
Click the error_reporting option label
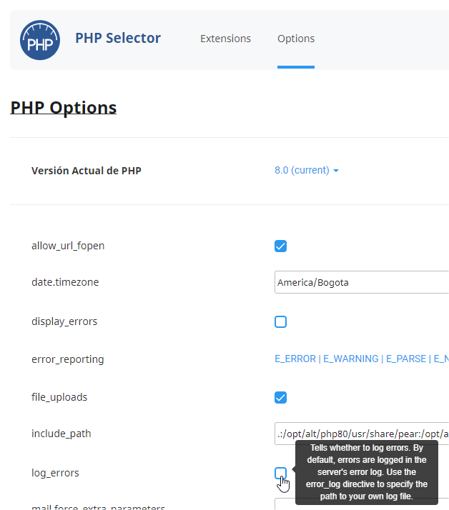coord(68,359)
